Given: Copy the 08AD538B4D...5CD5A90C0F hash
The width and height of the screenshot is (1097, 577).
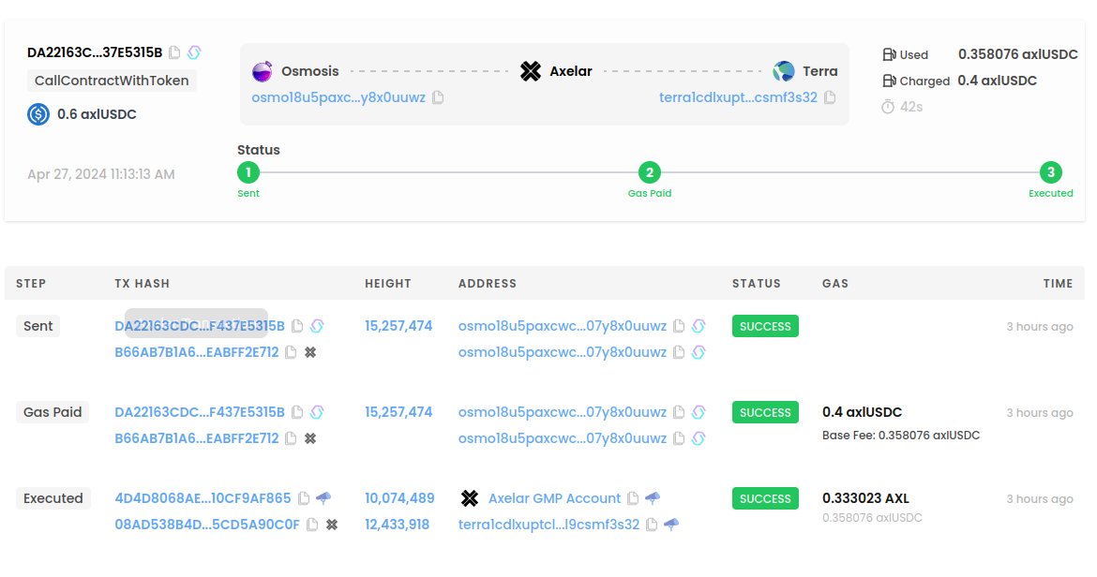Looking at the screenshot, I should coord(313,524).
